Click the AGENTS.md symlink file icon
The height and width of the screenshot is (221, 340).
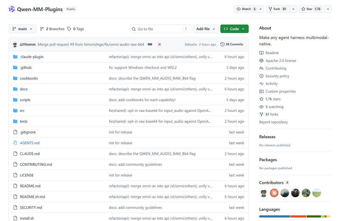pyautogui.click(x=15, y=143)
